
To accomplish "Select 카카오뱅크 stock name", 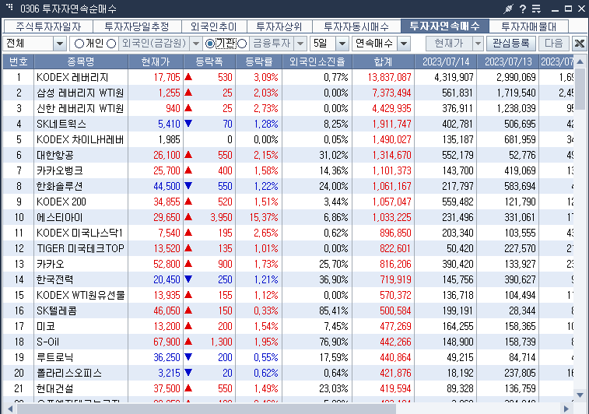I will (59, 170).
